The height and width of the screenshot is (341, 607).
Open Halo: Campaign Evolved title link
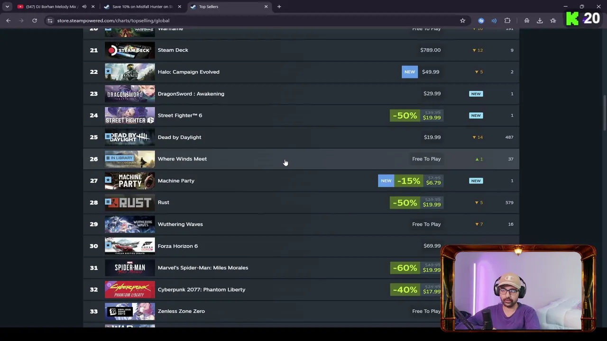(188, 72)
